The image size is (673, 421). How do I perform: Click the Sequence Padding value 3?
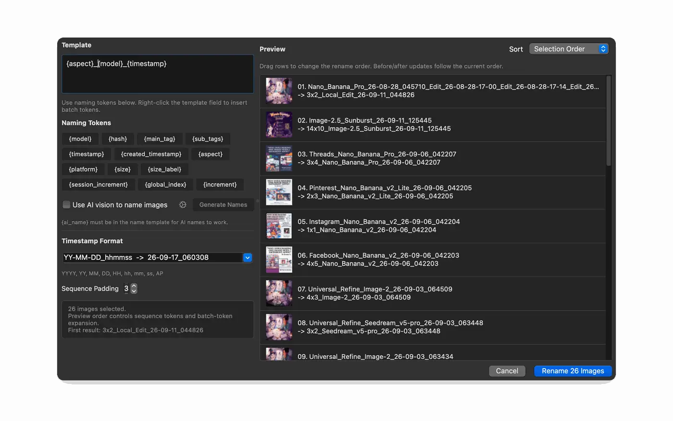(x=126, y=289)
